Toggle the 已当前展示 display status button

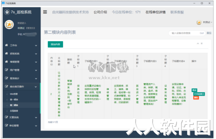tap(199, 94)
